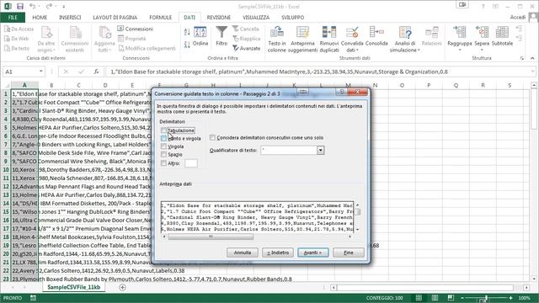Click Accedi sign-in link
Image resolution: width=539 pixels, height=303 pixels.
tap(518, 17)
